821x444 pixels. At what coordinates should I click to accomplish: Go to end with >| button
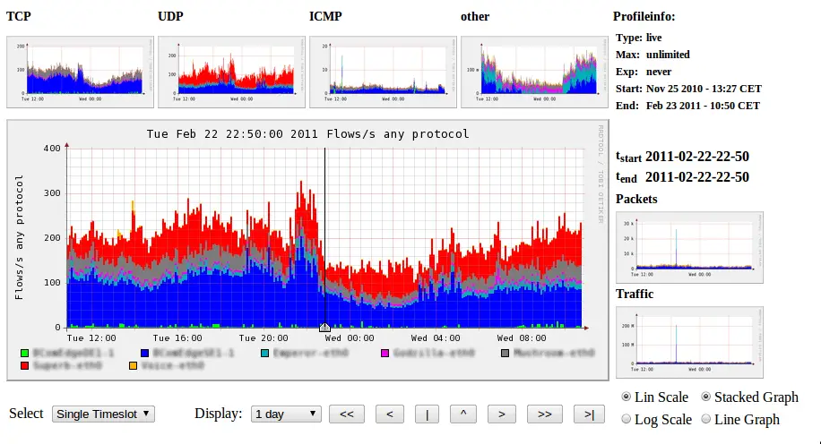pyautogui.click(x=589, y=414)
